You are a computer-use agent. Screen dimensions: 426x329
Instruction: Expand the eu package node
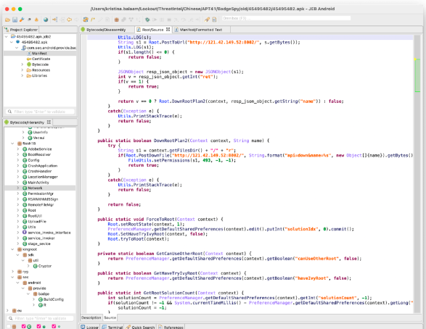tap(7, 311)
